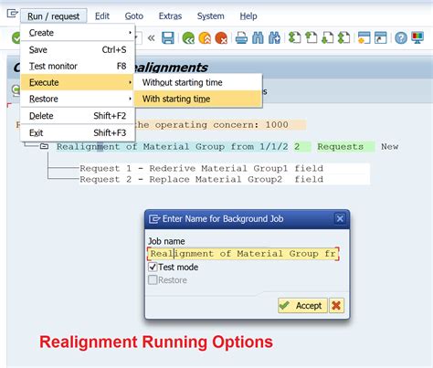Image resolution: width=433 pixels, height=368 pixels.
Task: Expand the Create submenu
Action: click(x=78, y=33)
